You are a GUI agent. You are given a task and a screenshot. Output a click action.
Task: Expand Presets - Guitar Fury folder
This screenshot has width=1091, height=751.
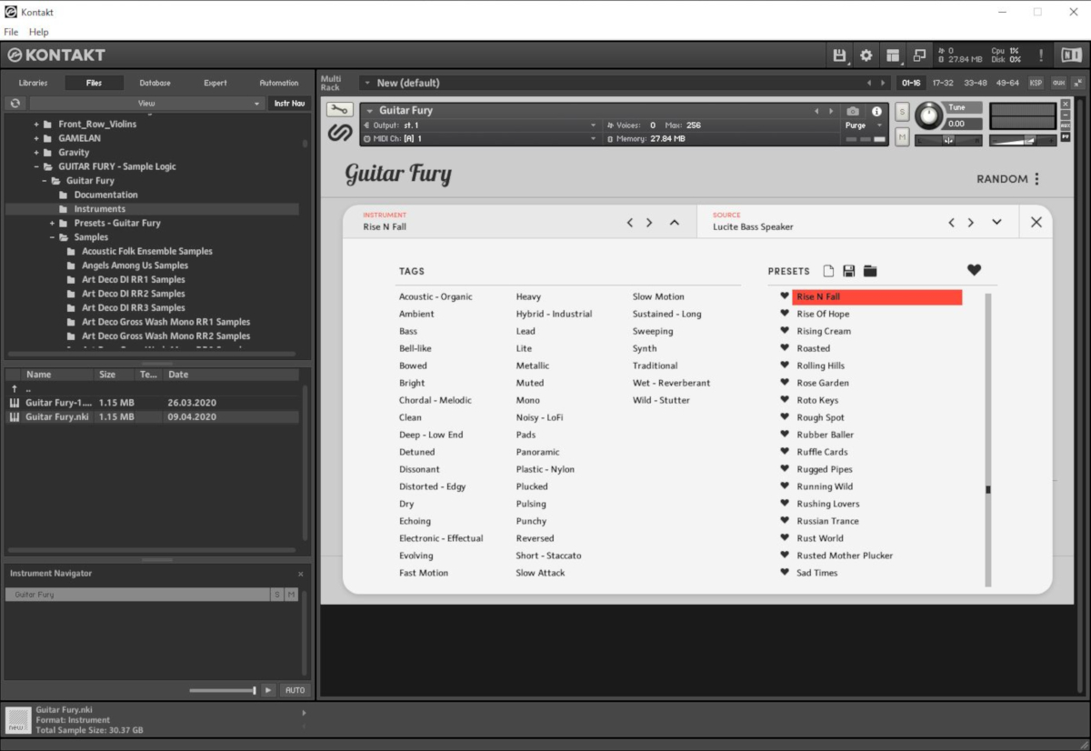point(53,224)
